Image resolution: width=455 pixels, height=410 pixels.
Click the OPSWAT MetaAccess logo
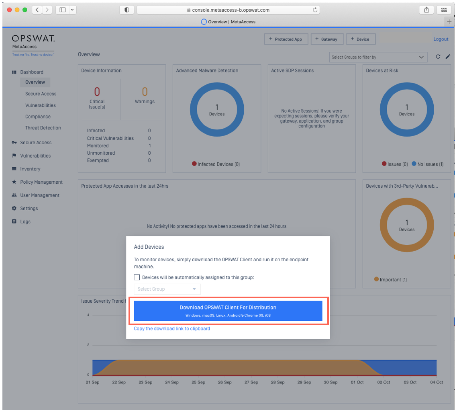coord(33,45)
